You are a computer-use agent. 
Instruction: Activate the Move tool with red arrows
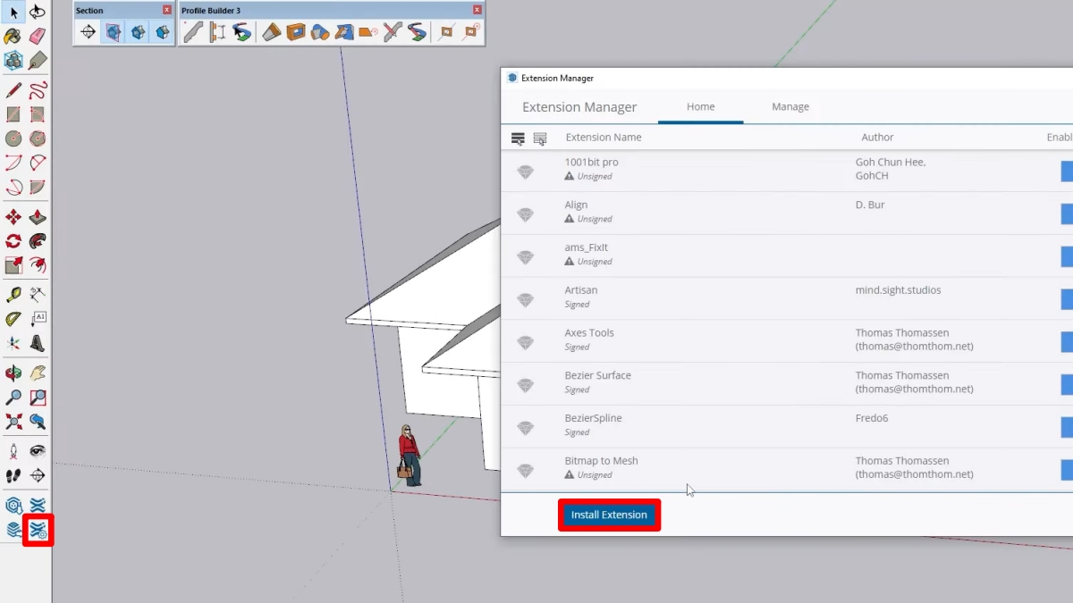[13, 217]
